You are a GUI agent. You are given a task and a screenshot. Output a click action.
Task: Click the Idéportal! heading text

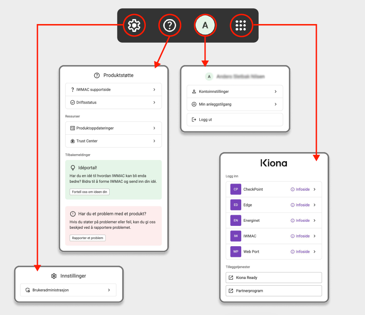click(88, 168)
